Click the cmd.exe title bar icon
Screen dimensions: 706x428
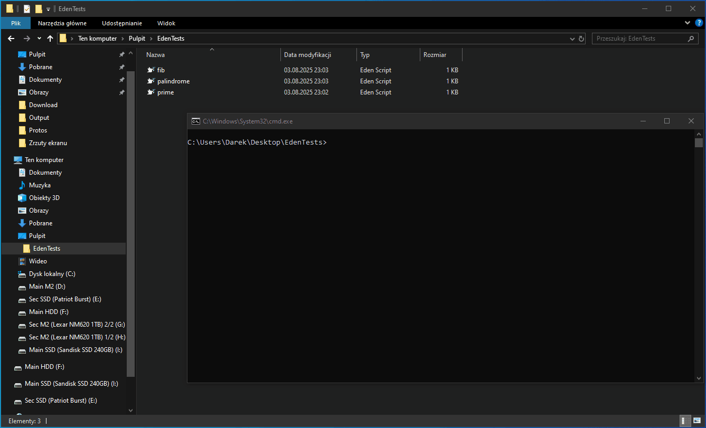pyautogui.click(x=196, y=121)
